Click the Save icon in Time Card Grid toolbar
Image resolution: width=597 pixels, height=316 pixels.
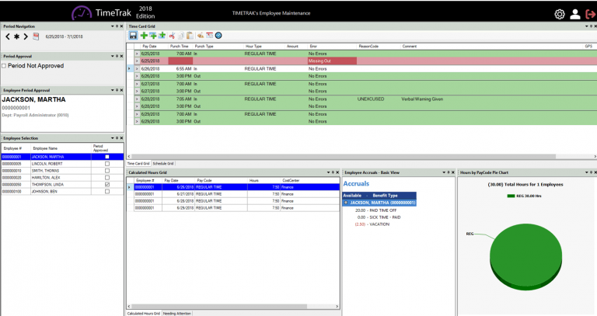(x=133, y=36)
